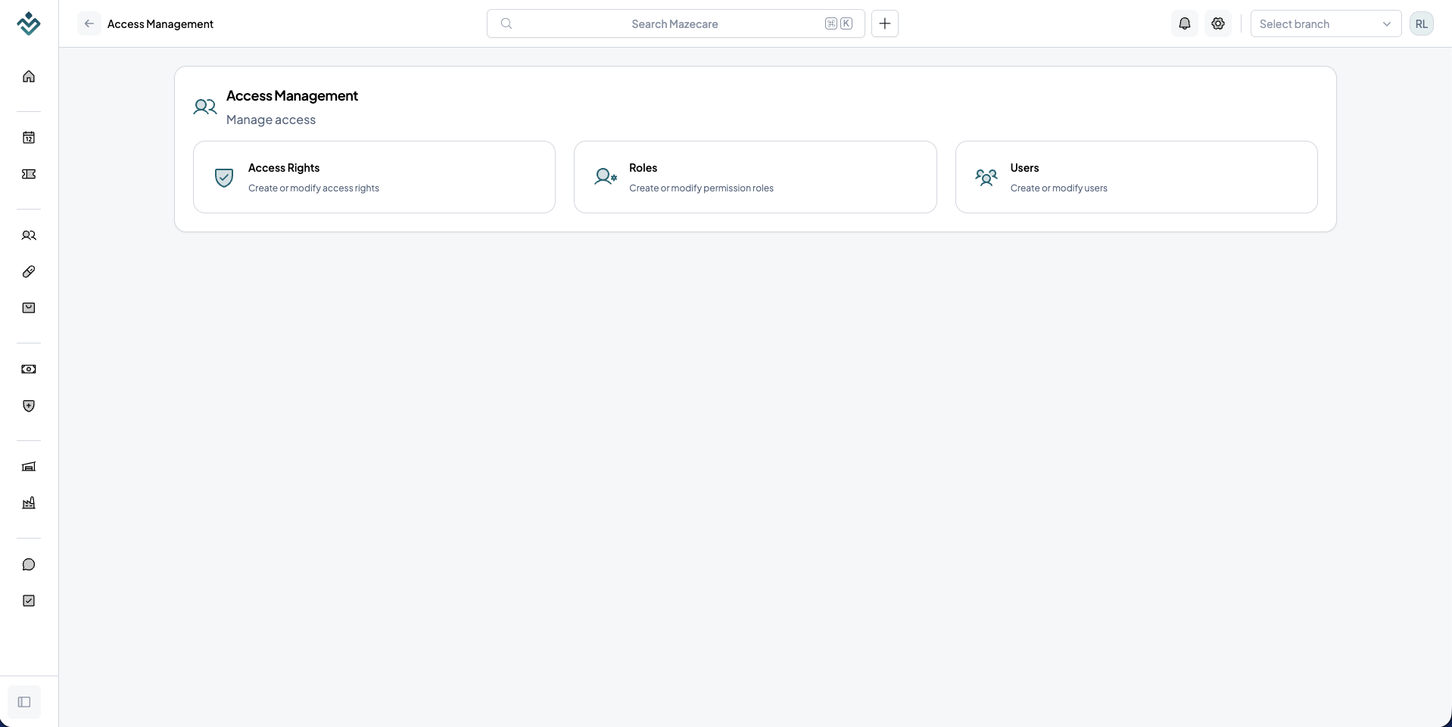Image resolution: width=1452 pixels, height=727 pixels.
Task: Open the warehouse inventory sidebar icon
Action: pos(29,467)
